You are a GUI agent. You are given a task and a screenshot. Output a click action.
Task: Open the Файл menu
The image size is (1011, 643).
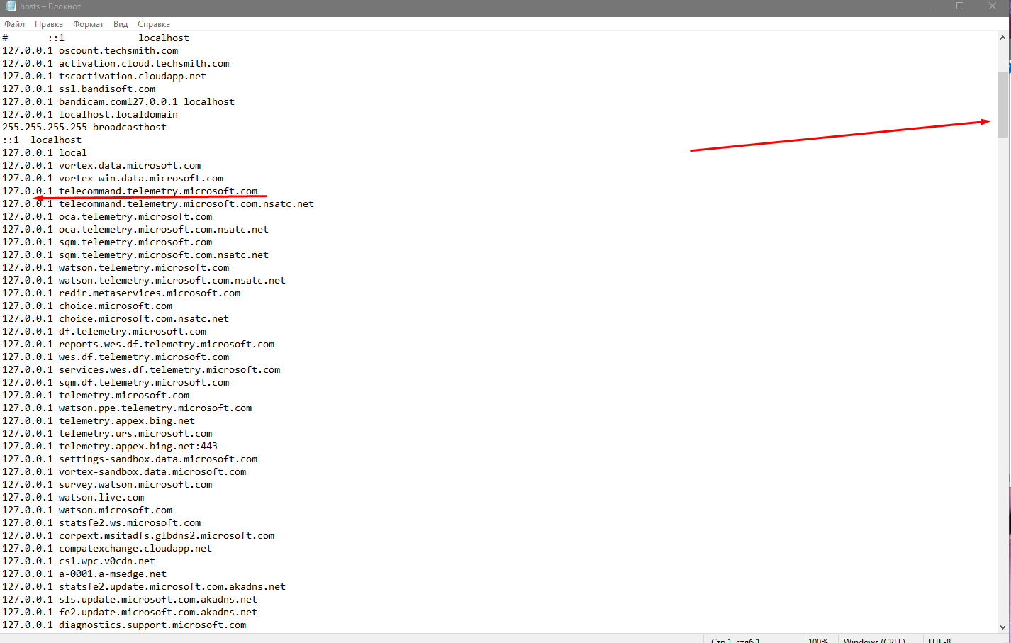[x=14, y=24]
